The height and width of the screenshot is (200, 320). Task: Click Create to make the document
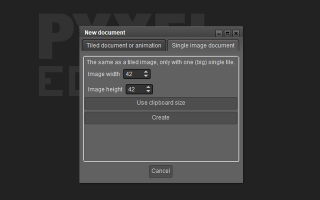(x=161, y=118)
